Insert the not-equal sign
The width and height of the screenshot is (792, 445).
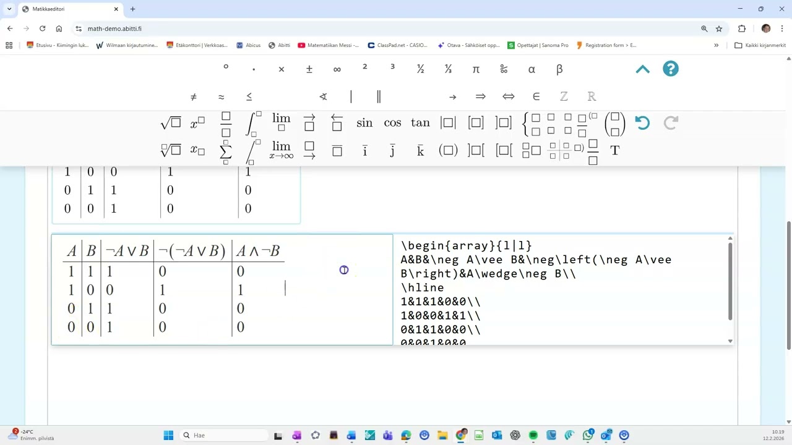[193, 96]
